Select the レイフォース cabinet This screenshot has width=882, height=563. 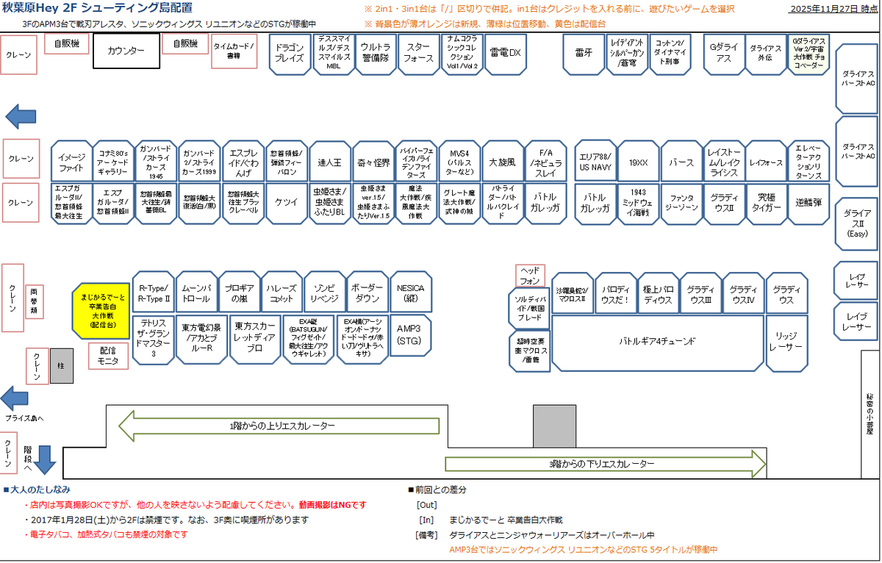(x=767, y=160)
